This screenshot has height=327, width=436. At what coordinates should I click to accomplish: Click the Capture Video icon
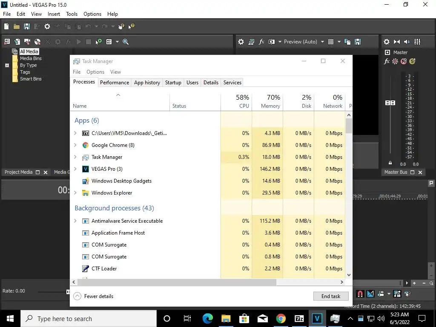tap(27, 42)
